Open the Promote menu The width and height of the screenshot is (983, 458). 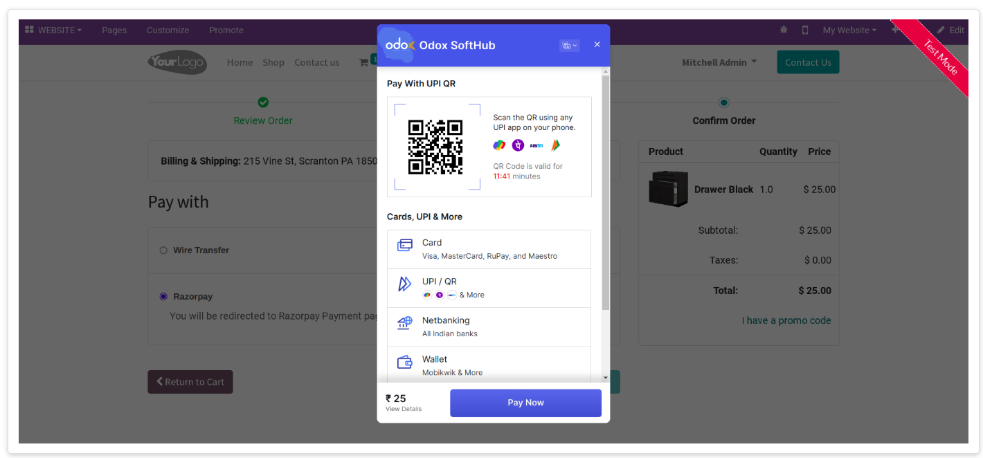[x=226, y=30]
